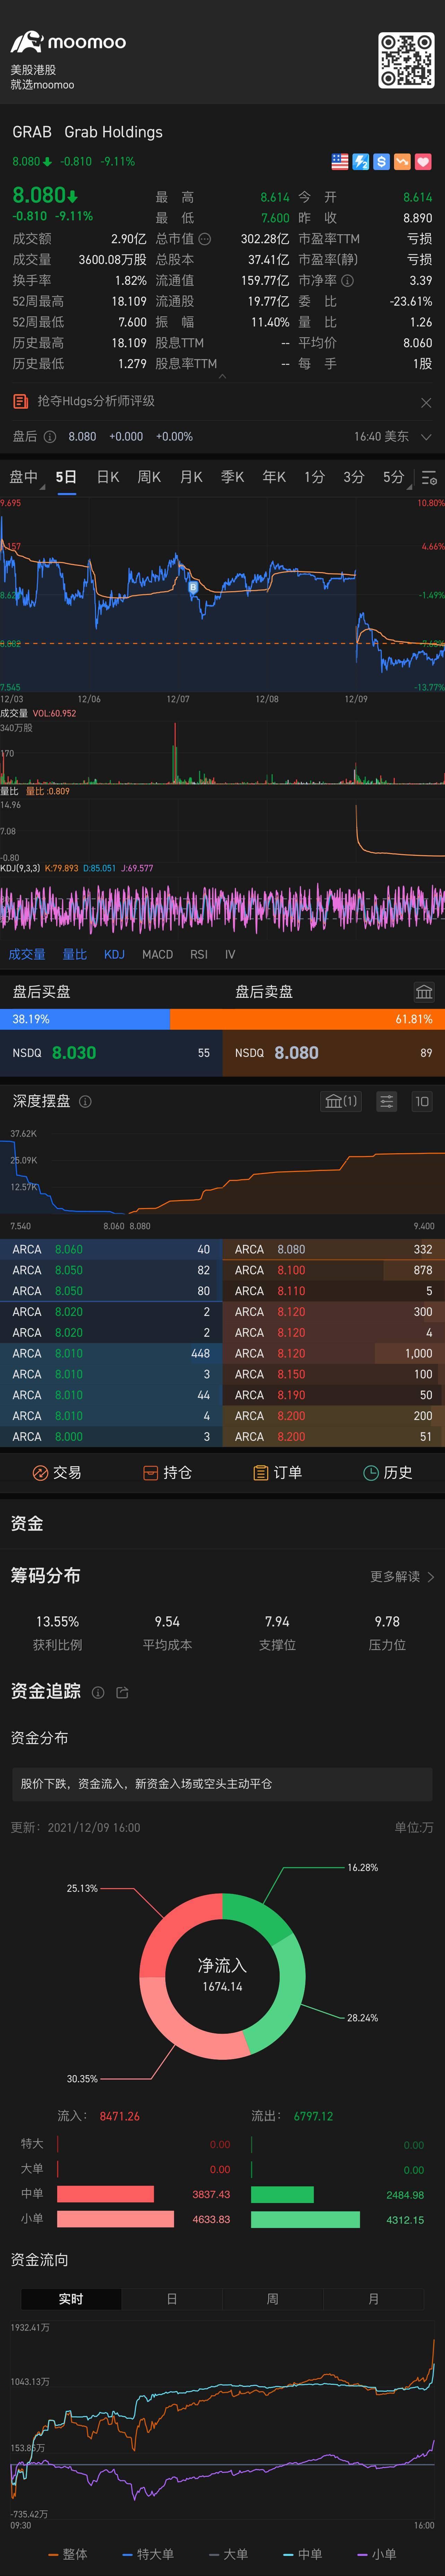Select the 周 capital flow tab
Image resolution: width=445 pixels, height=2576 pixels.
pos(273,2299)
